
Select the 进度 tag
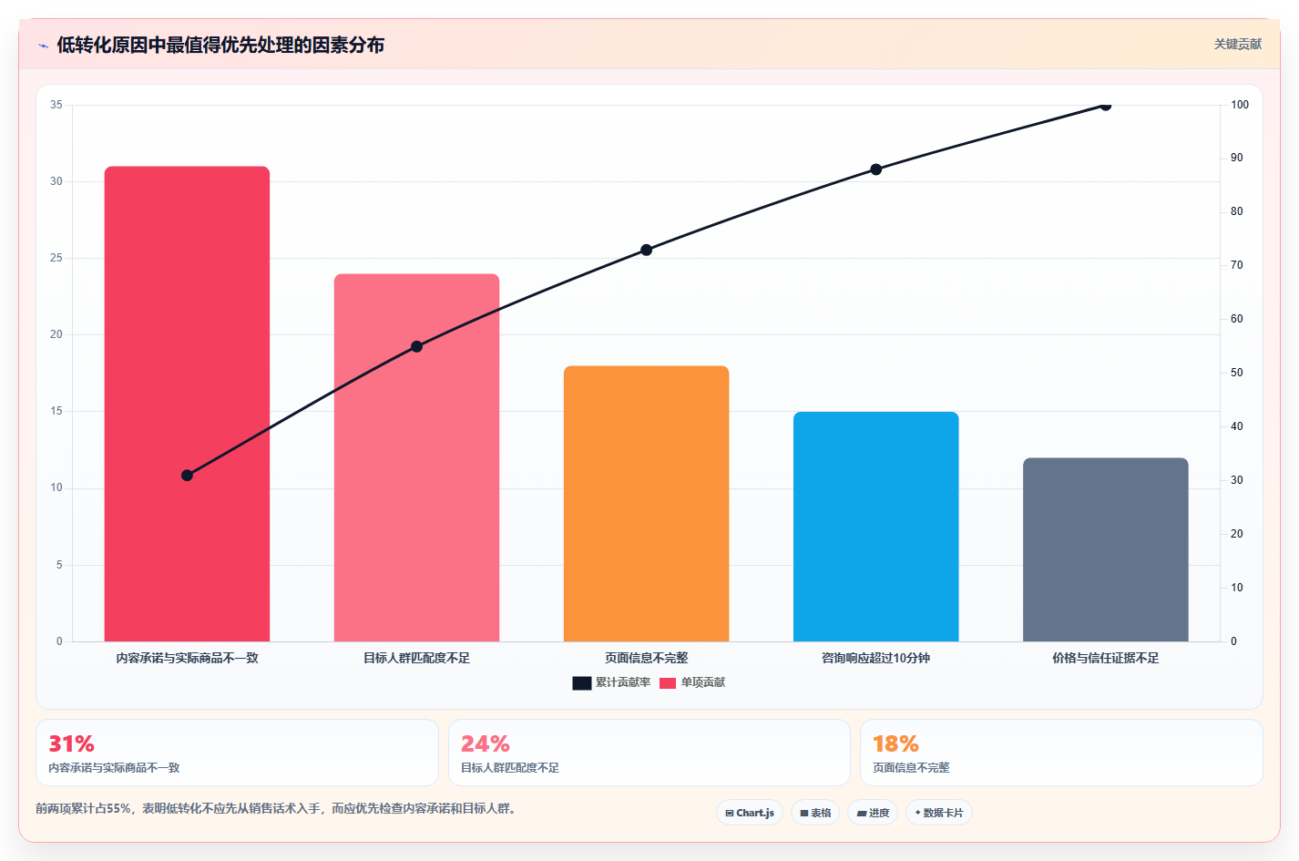[873, 813]
